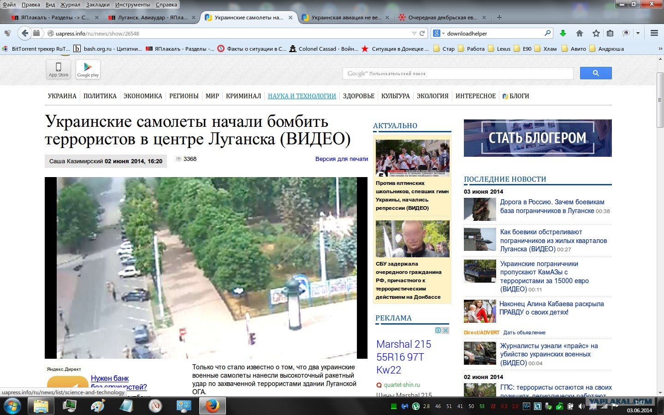Open Firefox from the Windows taskbar

tap(212, 406)
